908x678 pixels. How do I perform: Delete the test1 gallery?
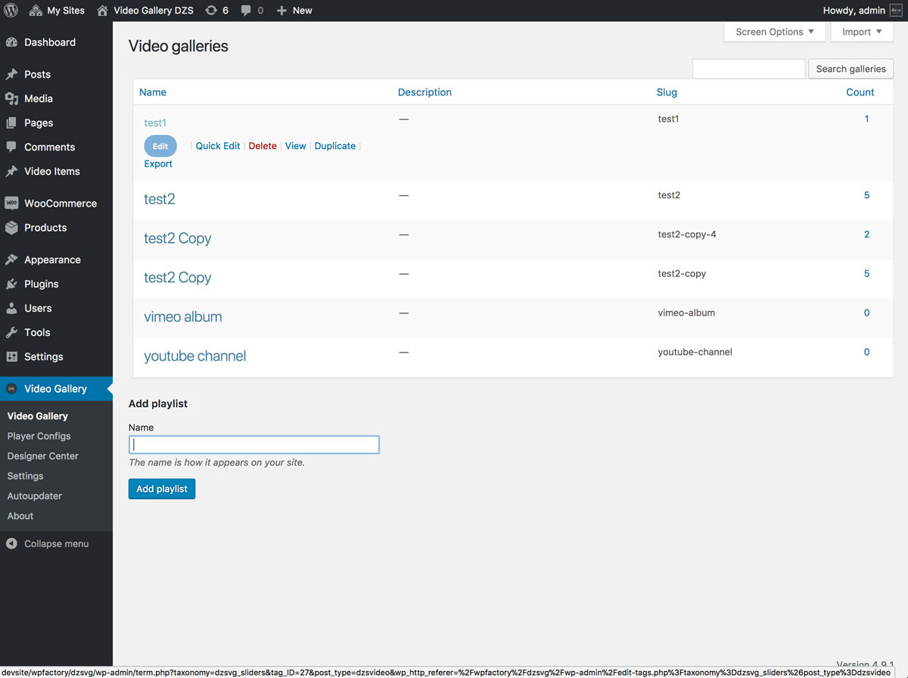(262, 145)
